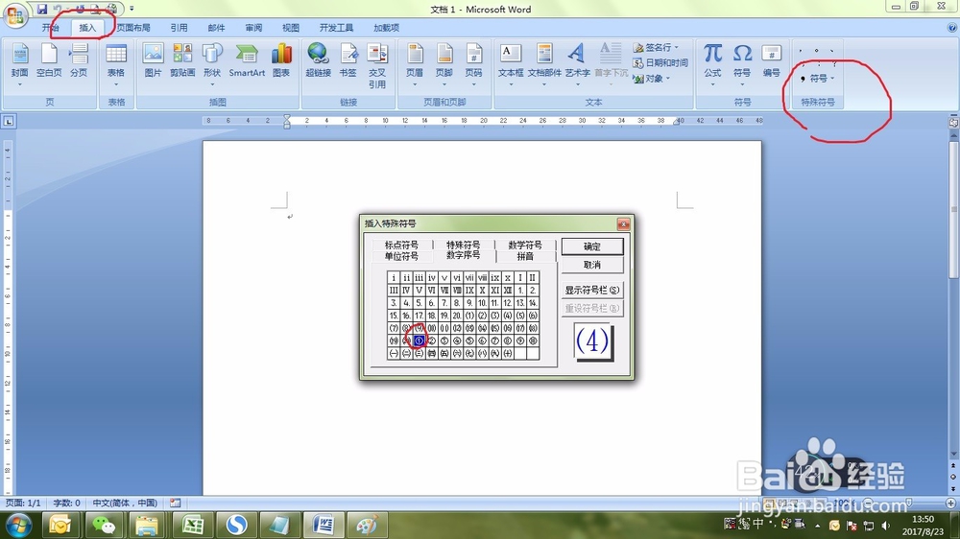Open the 数学符号 tab in dialog

(525, 245)
